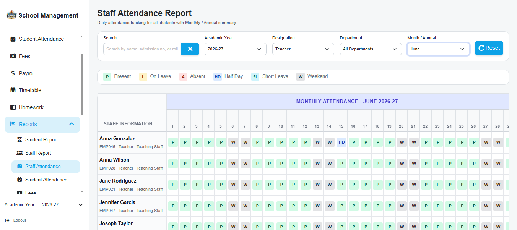The height and width of the screenshot is (230, 517).
Task: Click the Staff Report people icon
Action: click(x=20, y=153)
